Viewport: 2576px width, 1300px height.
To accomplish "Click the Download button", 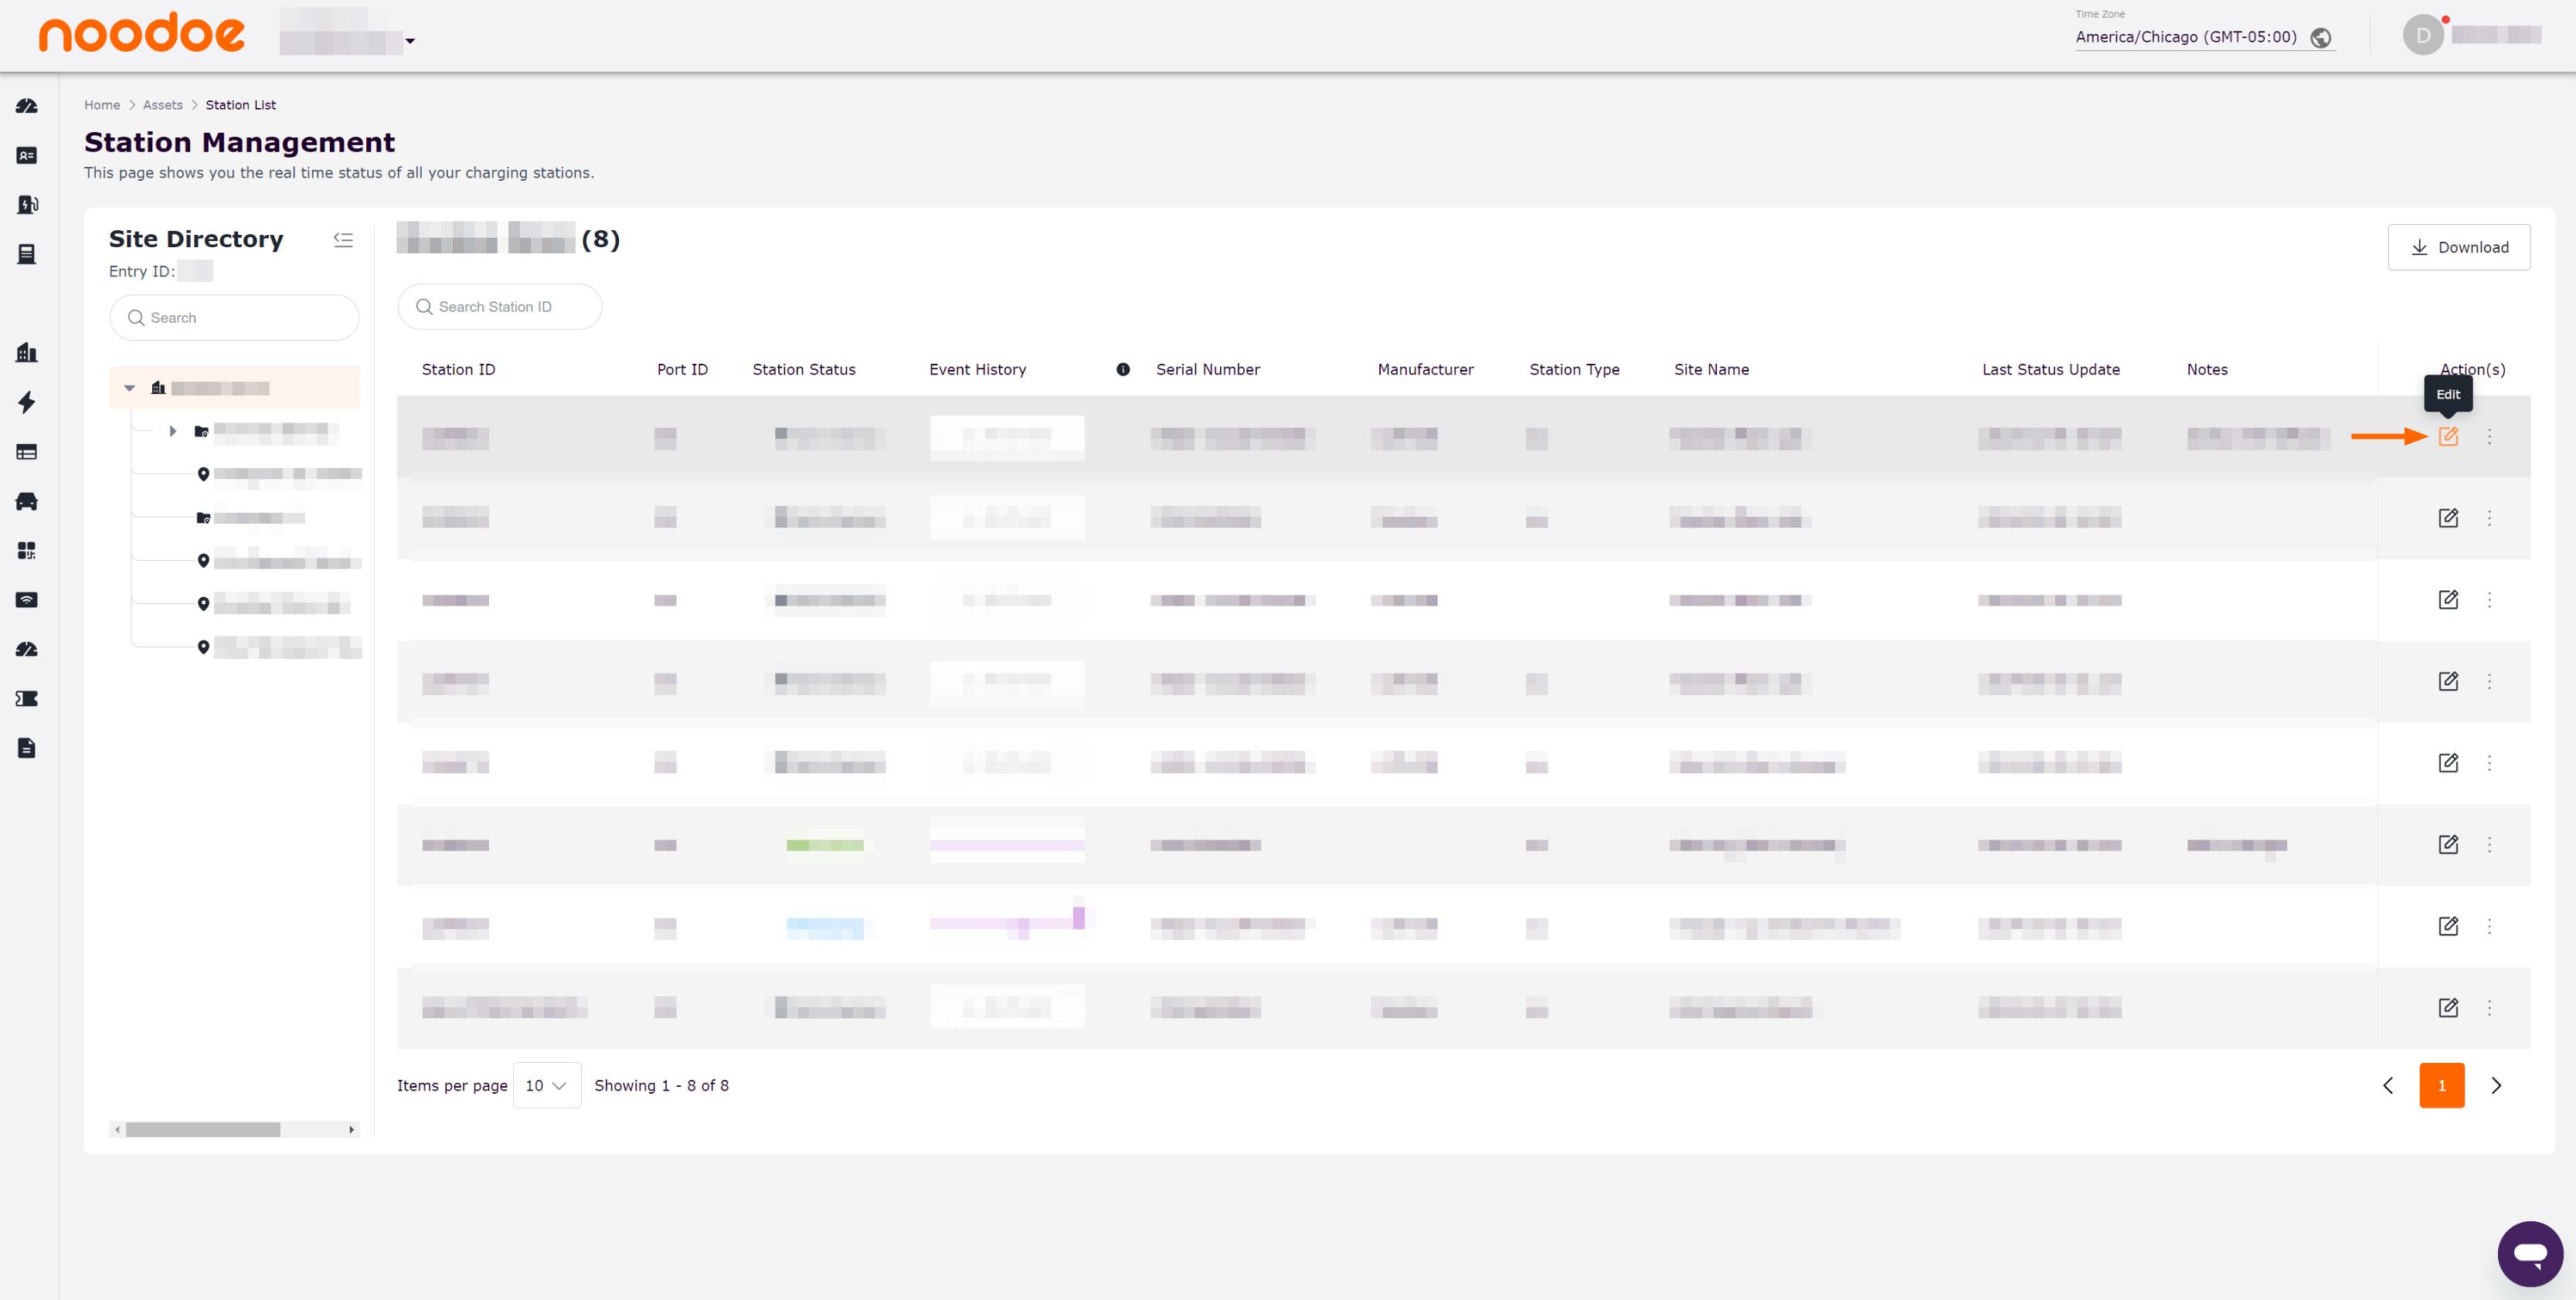I will pyautogui.click(x=2458, y=247).
